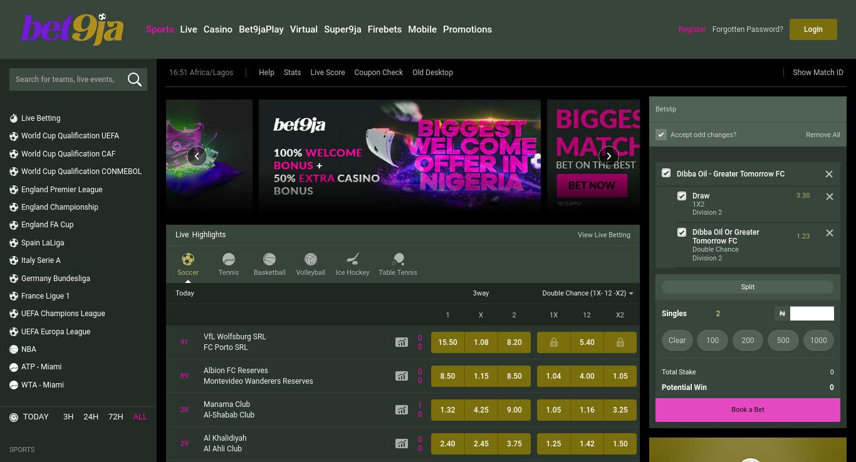Select the 3H time filter
This screenshot has height=462, width=856.
[68, 417]
